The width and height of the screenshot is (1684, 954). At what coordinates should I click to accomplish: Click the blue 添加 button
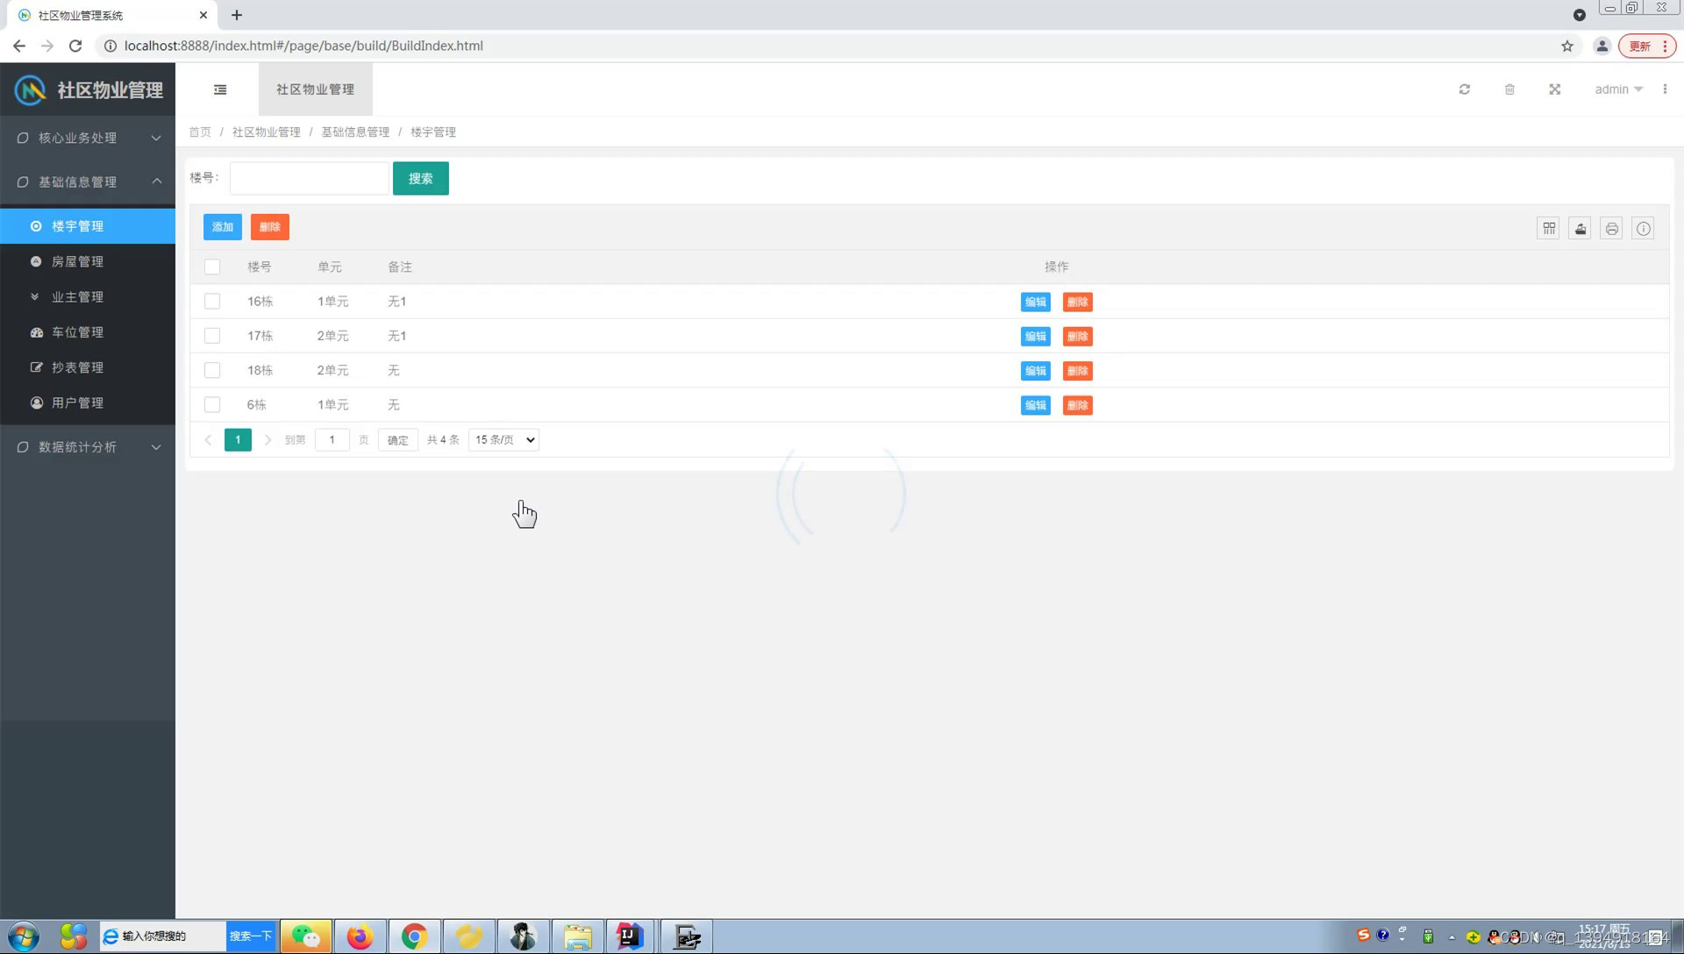[x=222, y=227]
